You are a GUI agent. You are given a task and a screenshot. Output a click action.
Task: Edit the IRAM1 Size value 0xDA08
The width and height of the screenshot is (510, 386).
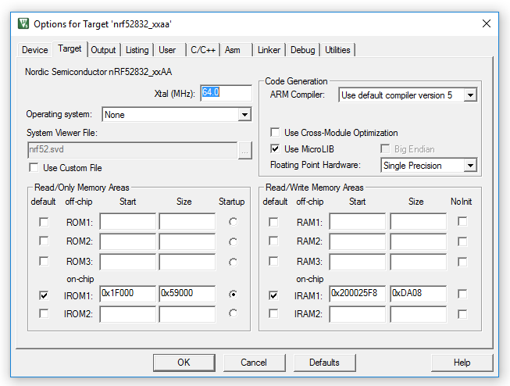419,294
